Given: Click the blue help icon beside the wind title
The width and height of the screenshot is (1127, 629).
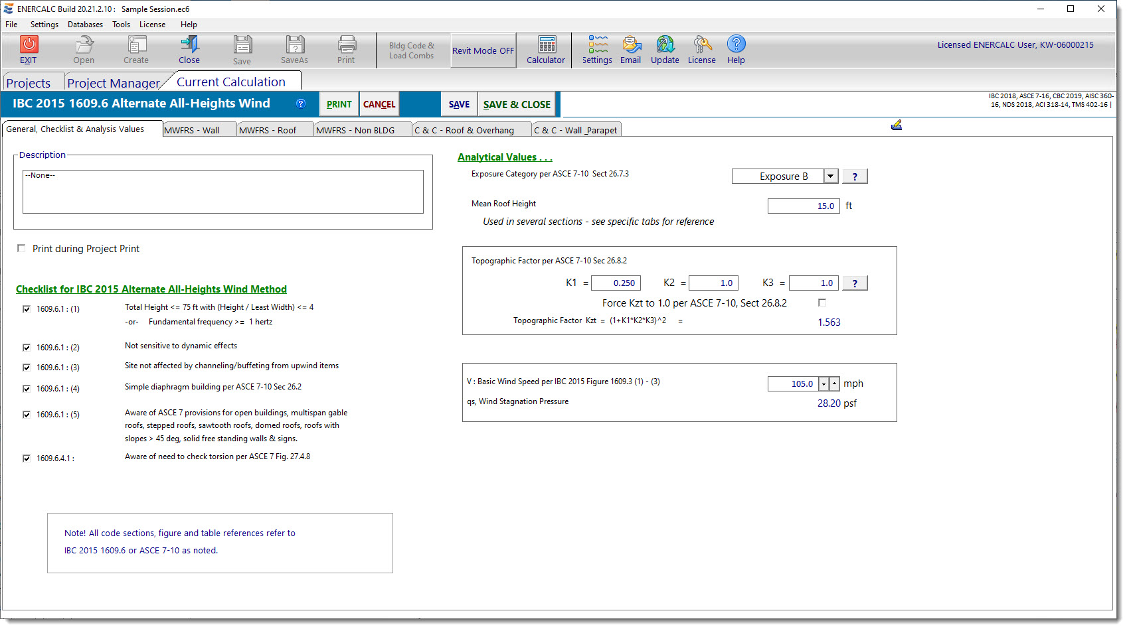Looking at the screenshot, I should click(x=301, y=104).
